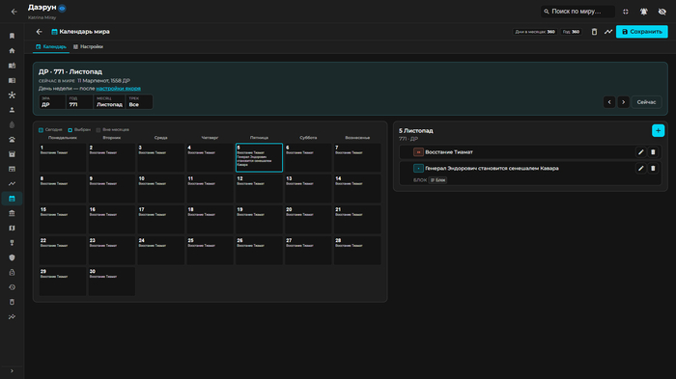Image resolution: width=676 pixels, height=379 pixels.
Task: Open the trophy icon in the sidebar
Action: 12,243
